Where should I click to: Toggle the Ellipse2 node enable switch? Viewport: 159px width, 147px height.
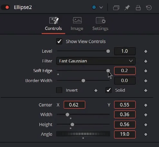tap(5, 7)
